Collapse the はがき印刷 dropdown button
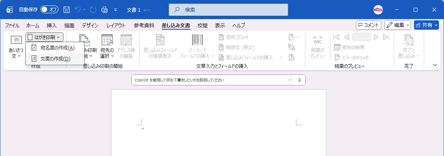The image size is (444, 156). click(x=44, y=37)
